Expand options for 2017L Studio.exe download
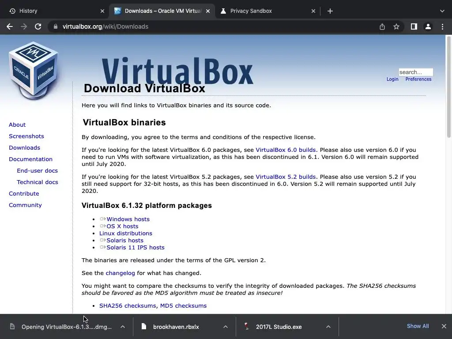 [x=328, y=327]
